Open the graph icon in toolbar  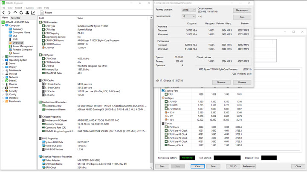(33, 12)
